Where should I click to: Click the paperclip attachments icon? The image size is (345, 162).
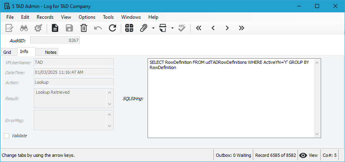[144, 28]
